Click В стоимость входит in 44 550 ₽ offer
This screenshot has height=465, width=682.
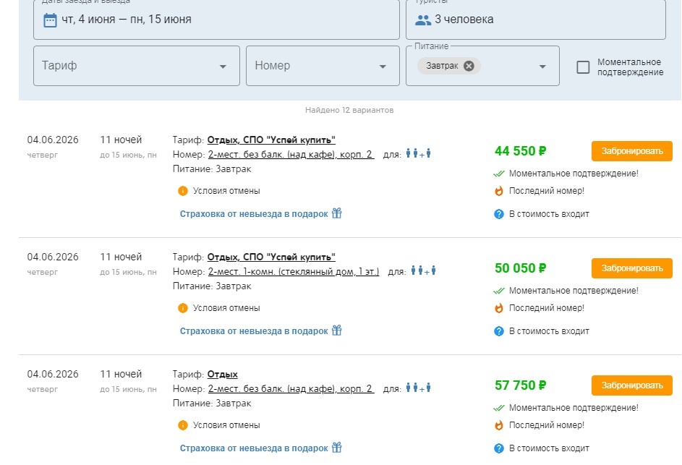coord(549,214)
